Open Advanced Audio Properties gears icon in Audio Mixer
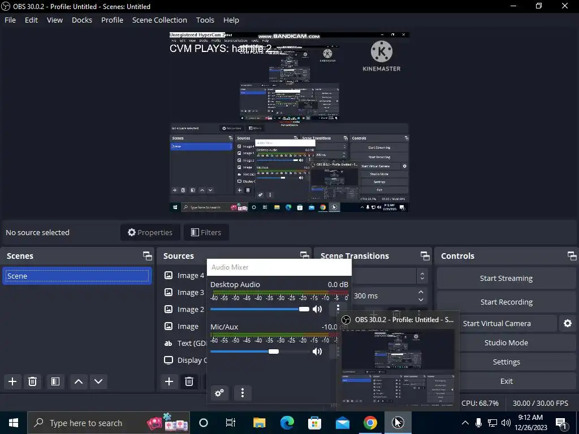Viewport: 579px width, 434px height. [x=219, y=393]
